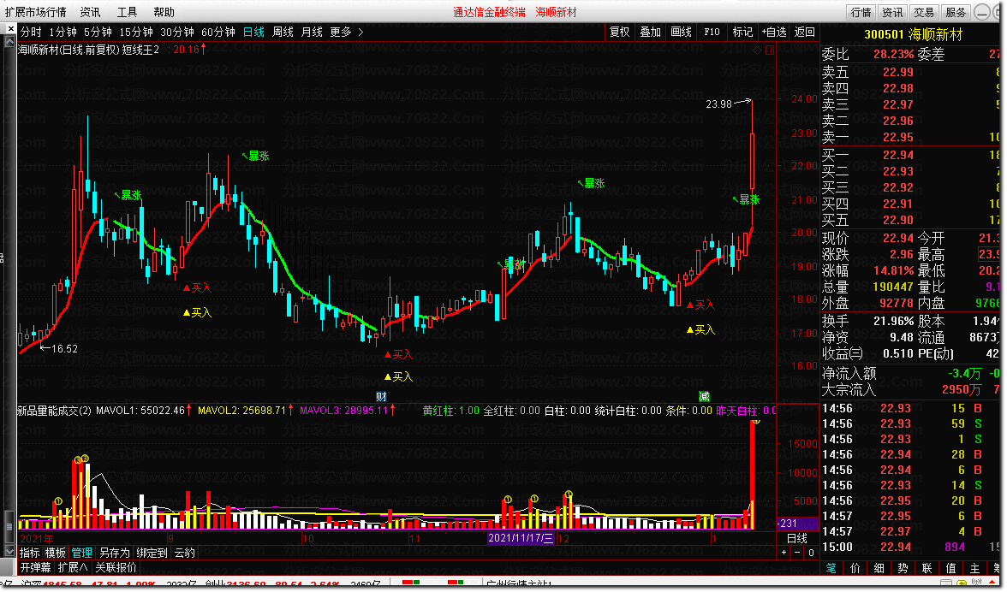Open the 更多 period options
This screenshot has width=1007, height=592.
click(341, 32)
